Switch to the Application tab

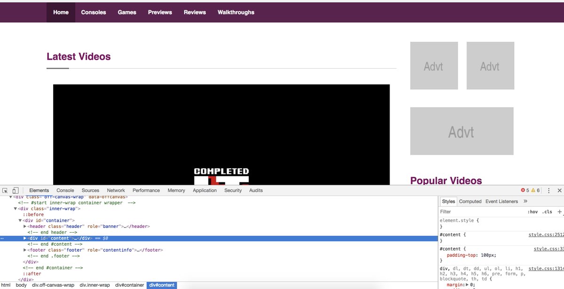205,190
